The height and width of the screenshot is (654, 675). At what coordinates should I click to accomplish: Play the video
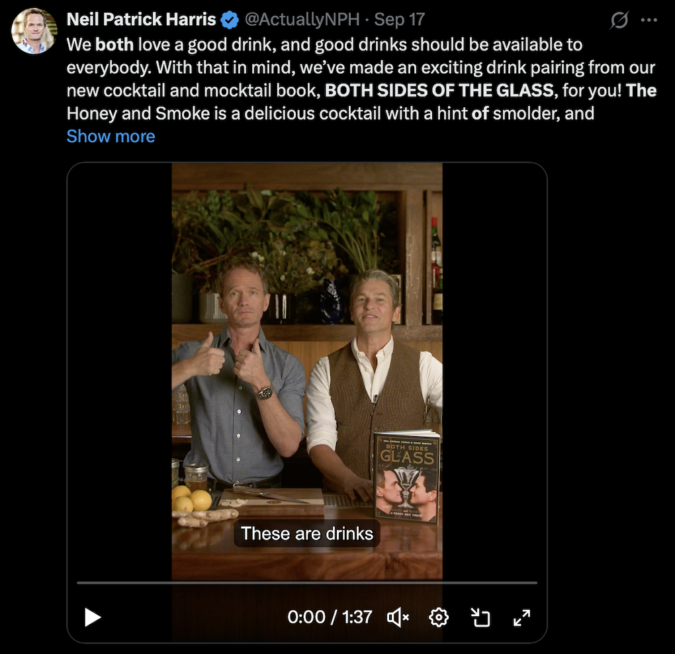[93, 617]
